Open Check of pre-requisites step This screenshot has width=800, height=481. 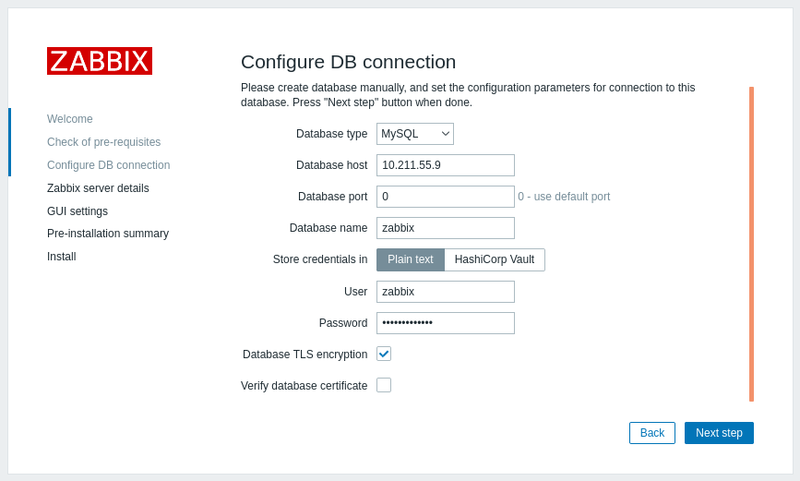pos(103,142)
